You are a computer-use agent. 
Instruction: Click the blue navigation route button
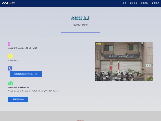click(x=18, y=99)
